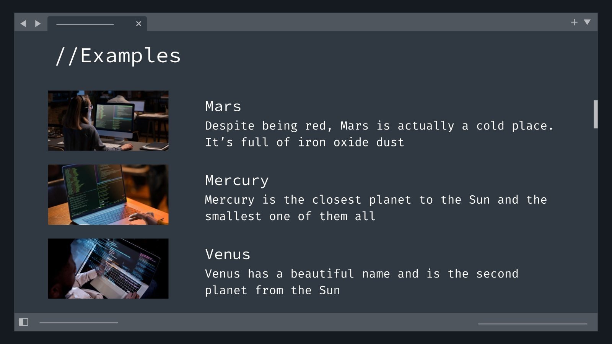Open the overhead laptop typing photo
The height and width of the screenshot is (344, 612).
pos(108,269)
